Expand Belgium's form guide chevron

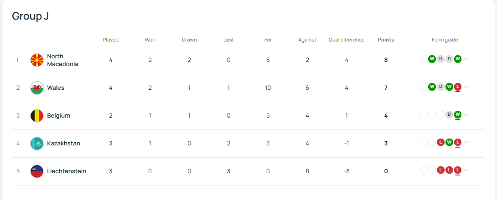[466, 115]
